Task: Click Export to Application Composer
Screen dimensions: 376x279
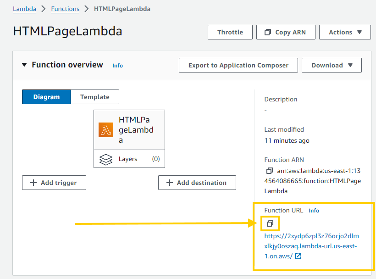Action: pos(238,65)
